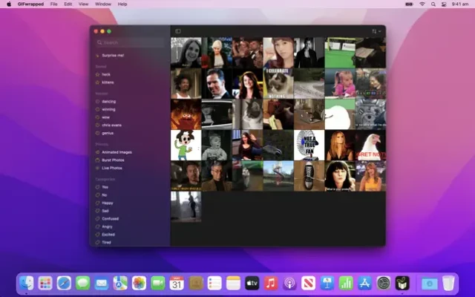
Task: Select the white duck on green GIF
Action: click(x=340, y=114)
